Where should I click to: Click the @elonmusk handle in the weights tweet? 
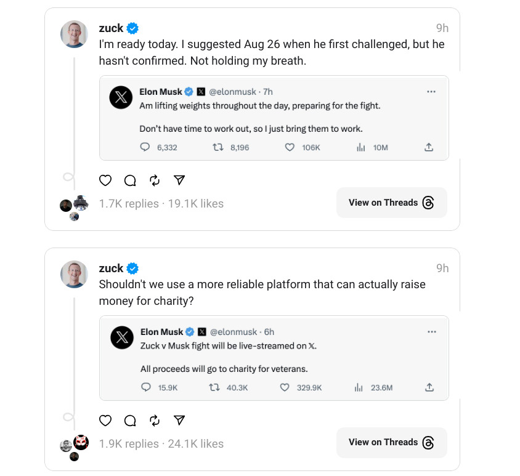(233, 92)
